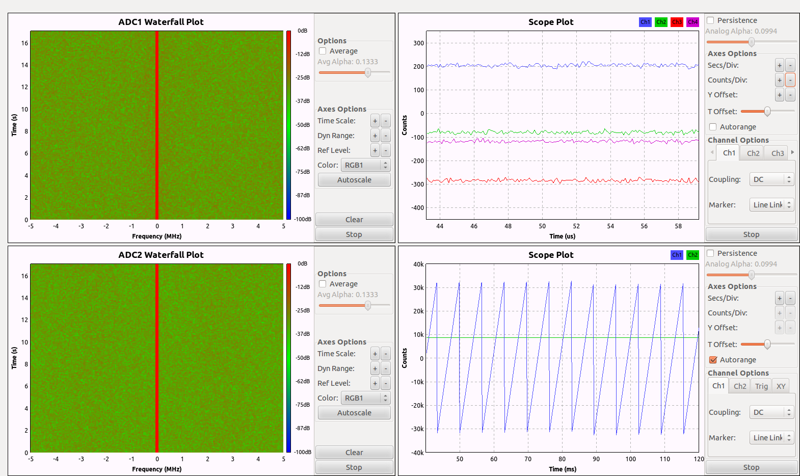
Task: Decrease Counts/Div in top scope plot
Action: pyautogui.click(x=790, y=80)
